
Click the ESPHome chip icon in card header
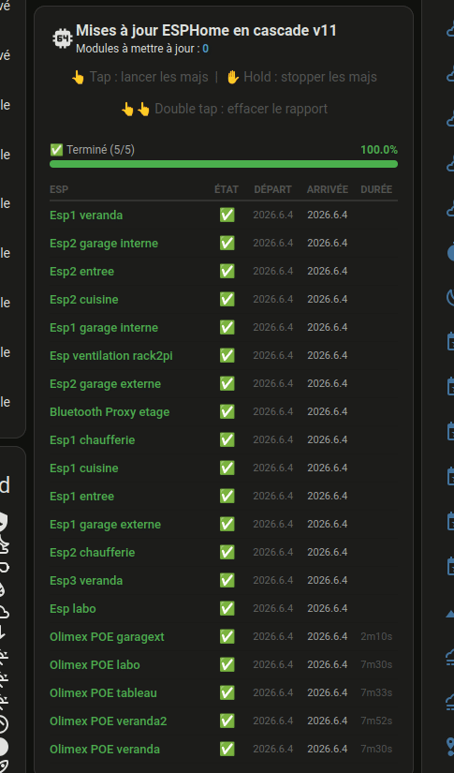(x=63, y=38)
